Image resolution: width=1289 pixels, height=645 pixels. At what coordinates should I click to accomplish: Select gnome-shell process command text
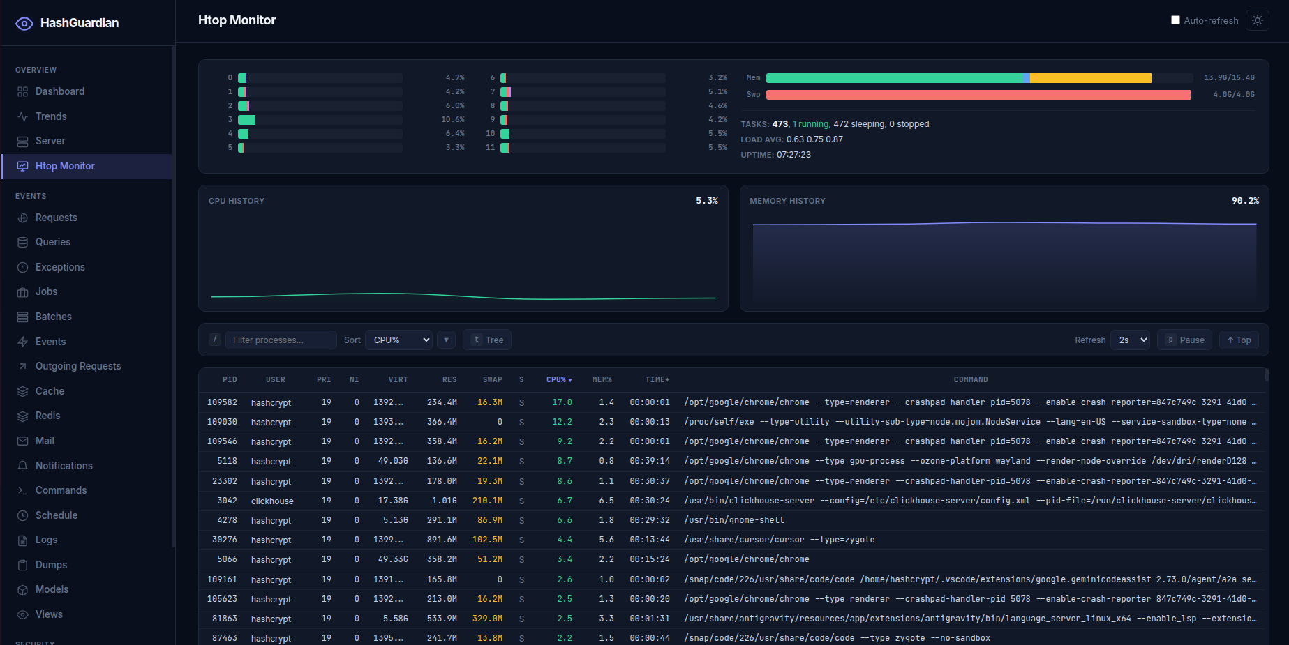[x=734, y=520]
